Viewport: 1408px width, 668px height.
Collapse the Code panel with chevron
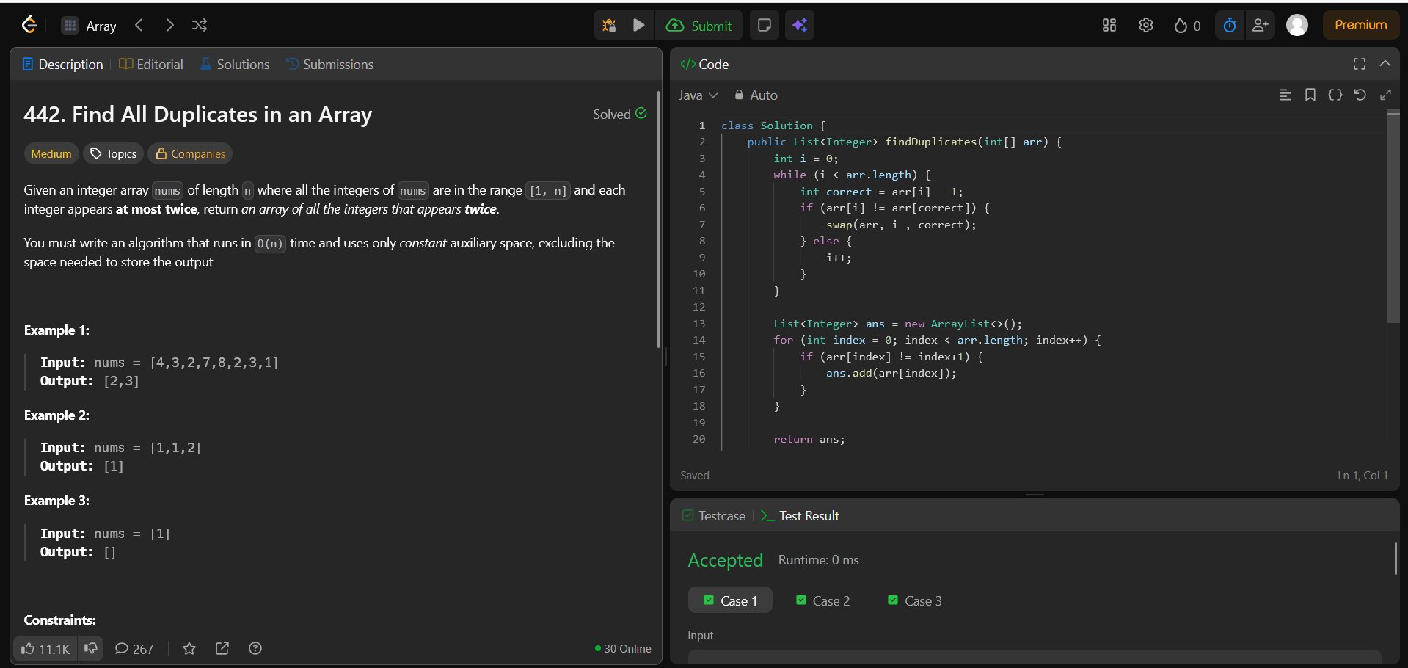1385,64
